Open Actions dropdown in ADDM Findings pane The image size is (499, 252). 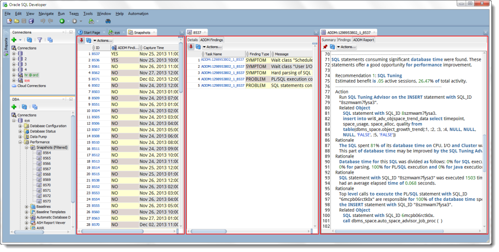coord(212,47)
